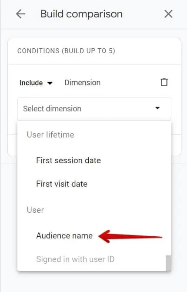
Task: Choose First session date
Action: [68, 160]
